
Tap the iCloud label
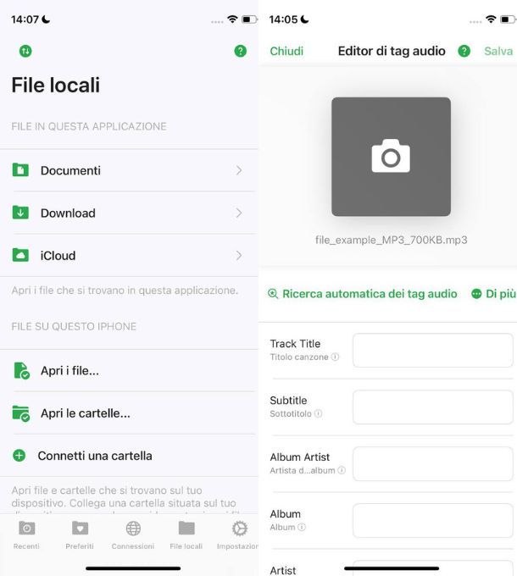click(58, 256)
